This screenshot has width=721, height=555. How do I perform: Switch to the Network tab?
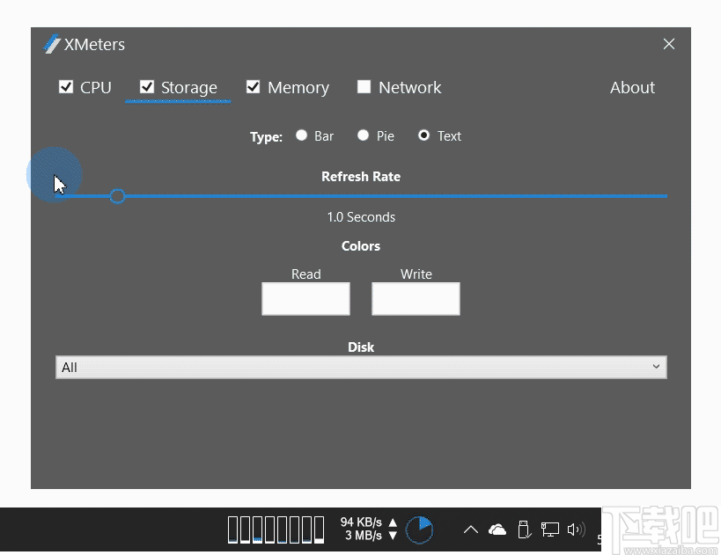click(409, 87)
